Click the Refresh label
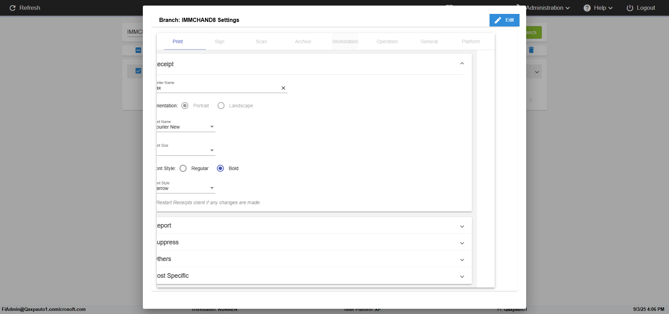The width and height of the screenshot is (669, 314). pyautogui.click(x=30, y=8)
